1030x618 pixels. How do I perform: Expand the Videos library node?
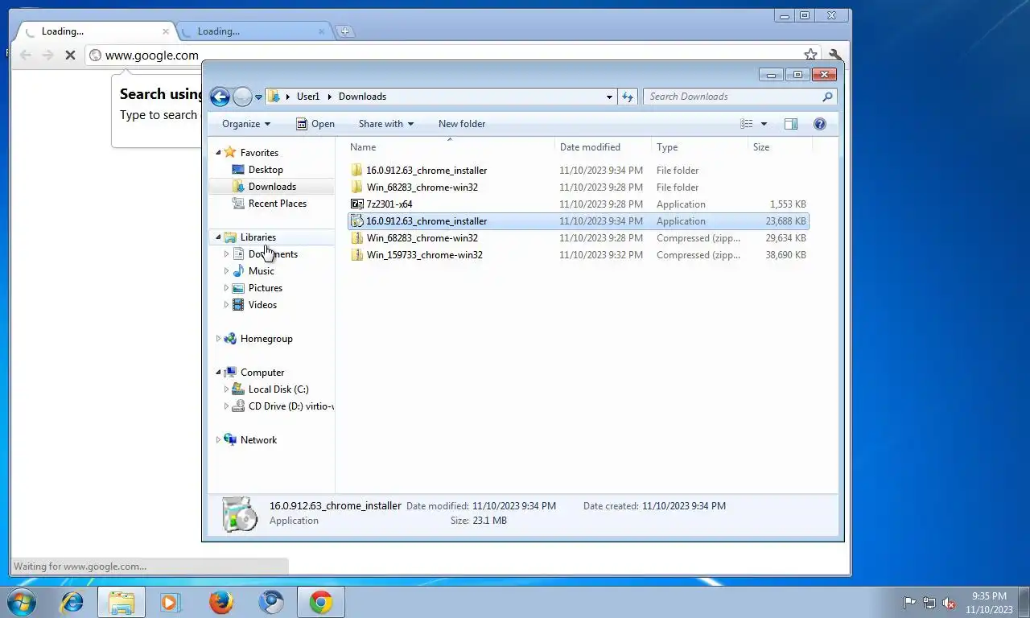[226, 305]
